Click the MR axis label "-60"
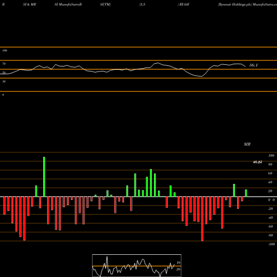277x277 pixels. click(x=270, y=227)
